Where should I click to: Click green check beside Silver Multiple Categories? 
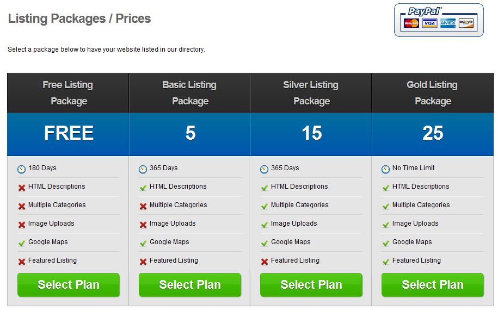(264, 206)
